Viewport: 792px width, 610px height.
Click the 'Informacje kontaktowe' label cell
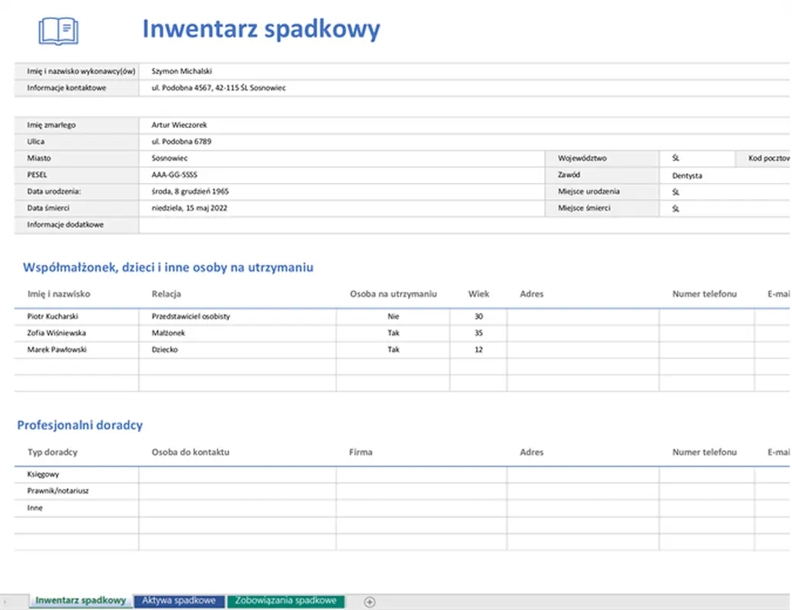(x=76, y=88)
